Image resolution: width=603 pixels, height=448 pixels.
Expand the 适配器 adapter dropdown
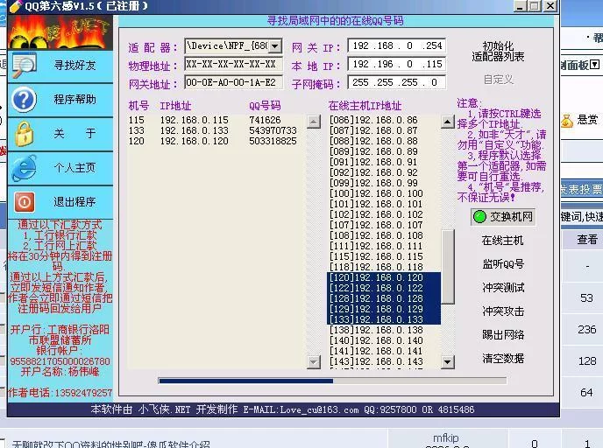[275, 46]
